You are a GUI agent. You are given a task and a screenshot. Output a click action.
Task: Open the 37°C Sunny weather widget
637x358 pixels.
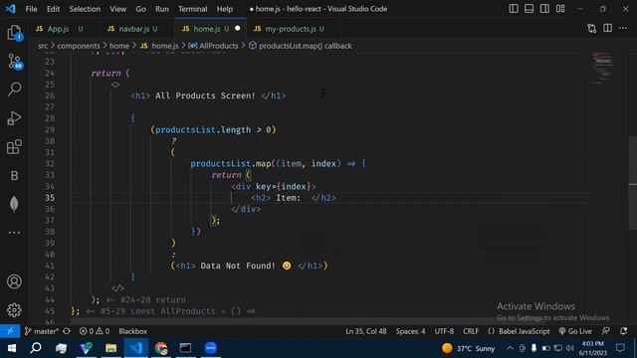[x=468, y=348]
